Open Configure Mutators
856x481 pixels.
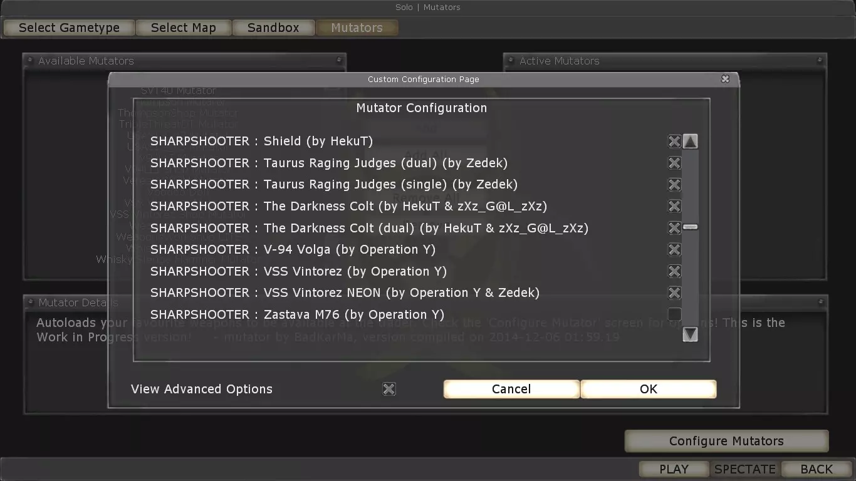726,441
